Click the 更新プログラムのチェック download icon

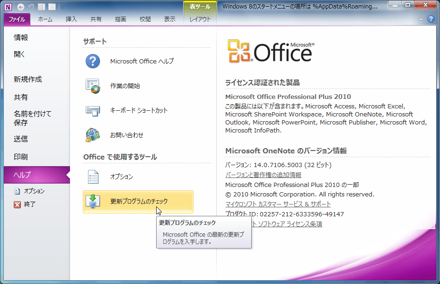coord(93,201)
